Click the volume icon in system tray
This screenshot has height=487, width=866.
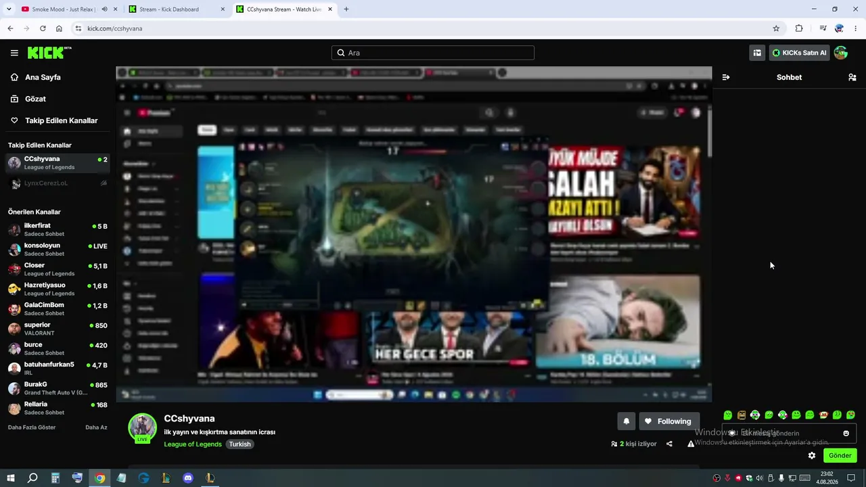pyautogui.click(x=760, y=478)
